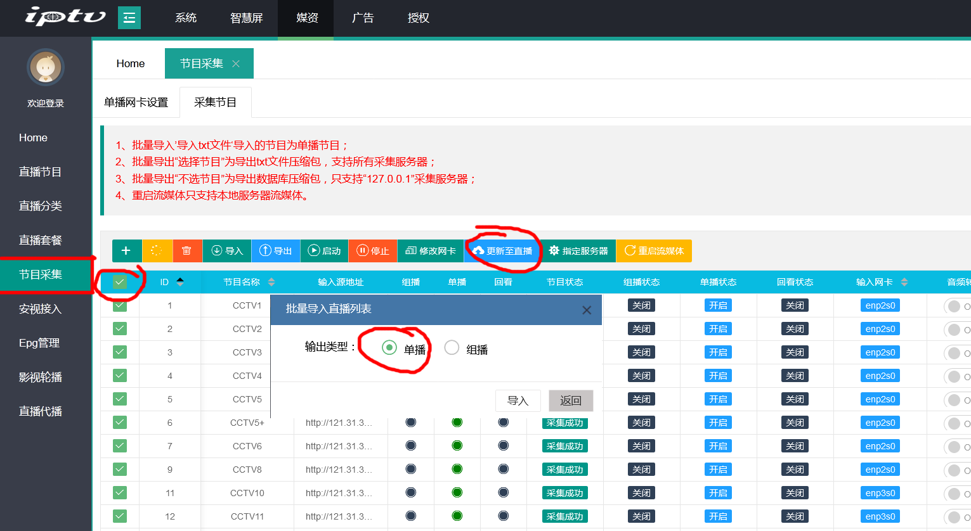Uncheck the CCTV6 row checkbox
The width and height of the screenshot is (971, 531).
coord(120,446)
